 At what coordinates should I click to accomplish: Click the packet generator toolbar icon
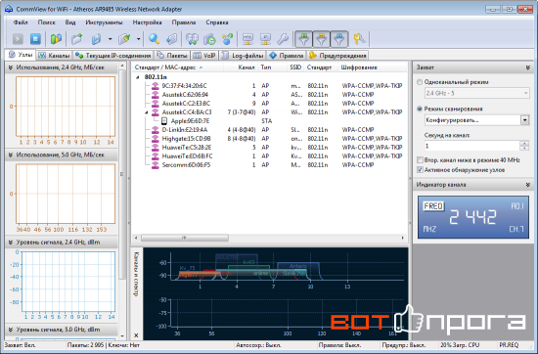pos(192,39)
